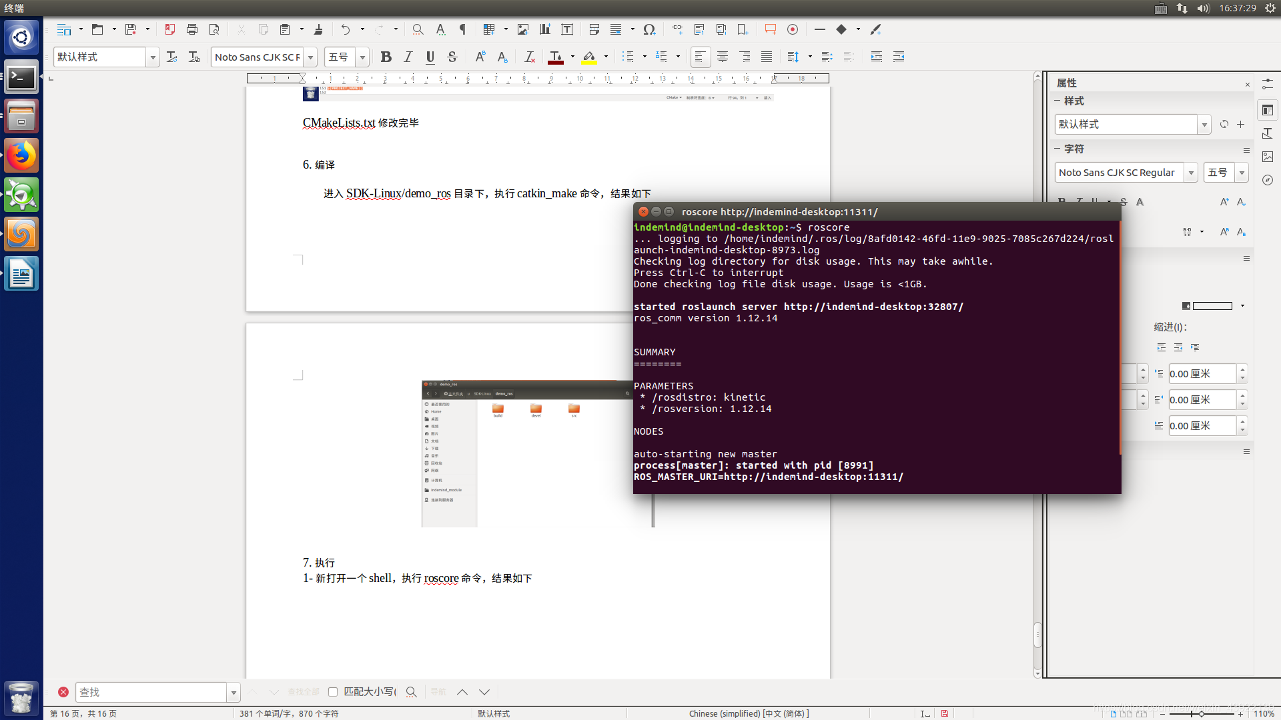Open bullet list style dropdown arrow
Screen dimensions: 1281x720
[x=645, y=57]
